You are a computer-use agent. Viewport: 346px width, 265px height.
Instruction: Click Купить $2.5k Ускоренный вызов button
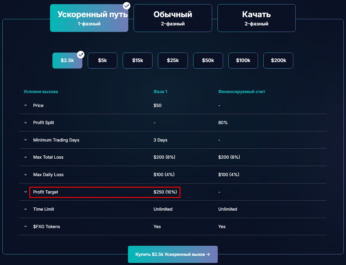click(x=173, y=254)
